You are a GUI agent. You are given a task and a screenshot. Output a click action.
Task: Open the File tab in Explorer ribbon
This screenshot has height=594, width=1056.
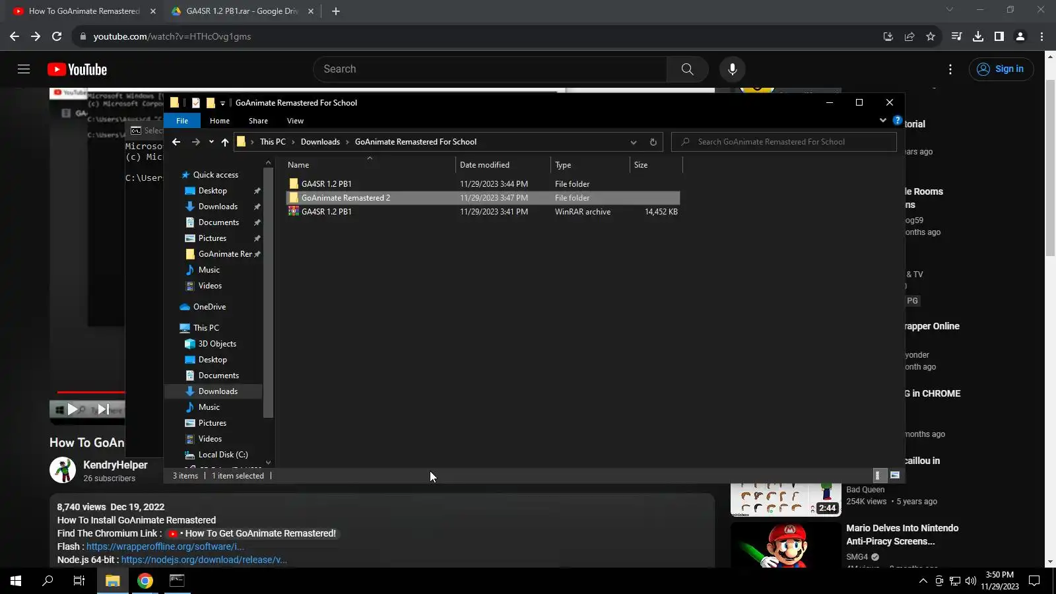click(x=182, y=121)
